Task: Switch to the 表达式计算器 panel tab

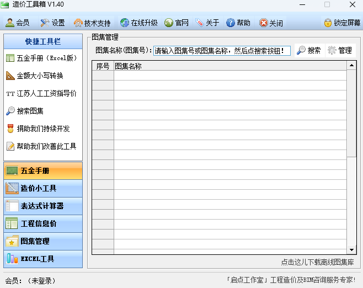Action: (x=43, y=206)
